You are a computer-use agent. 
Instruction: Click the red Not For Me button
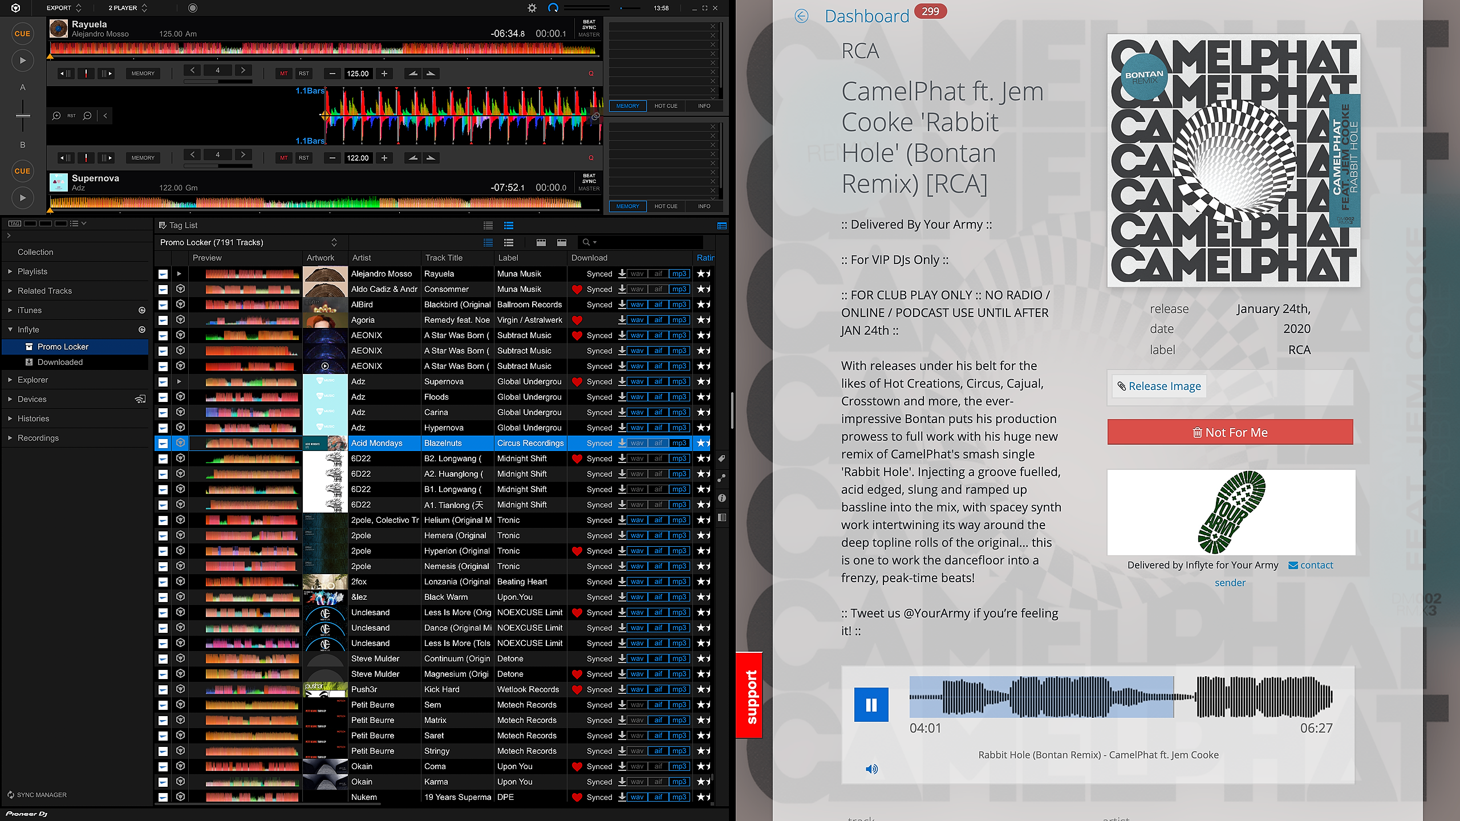point(1230,432)
